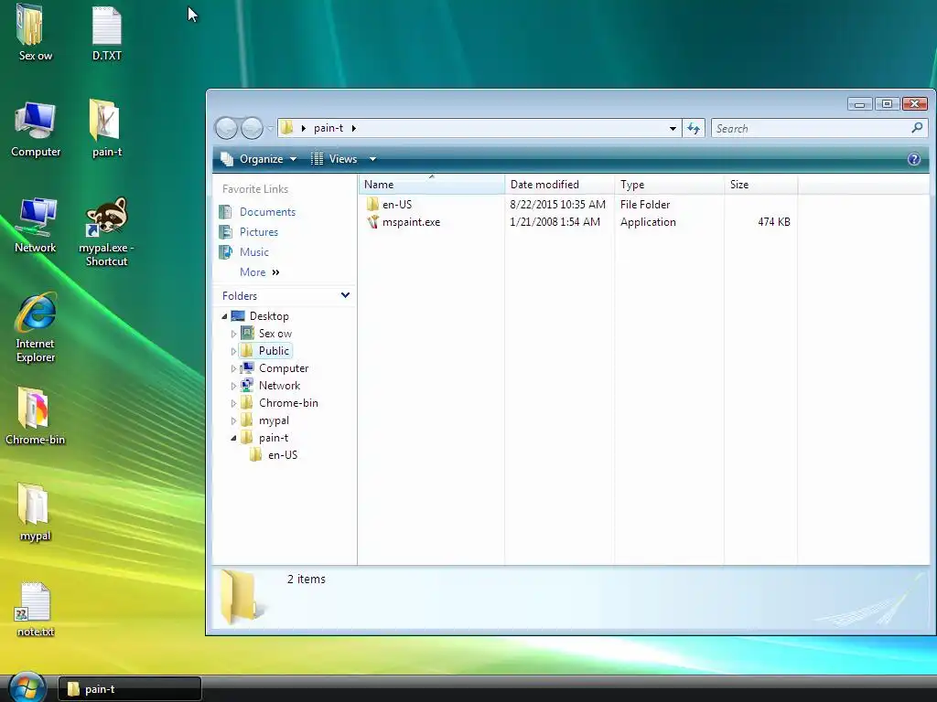Open the Views dropdown arrow
Screen dimensions: 937x702
click(372, 159)
